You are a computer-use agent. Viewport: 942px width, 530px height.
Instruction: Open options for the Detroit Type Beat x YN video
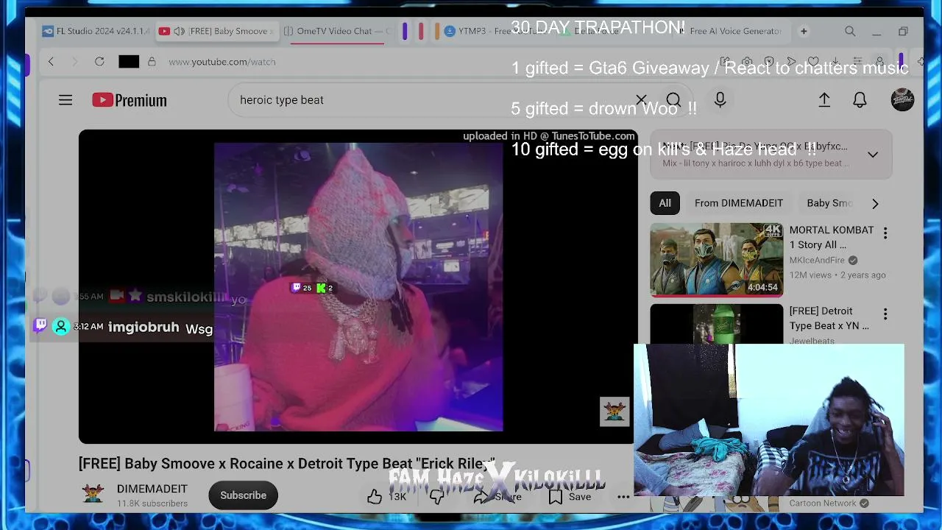885,314
